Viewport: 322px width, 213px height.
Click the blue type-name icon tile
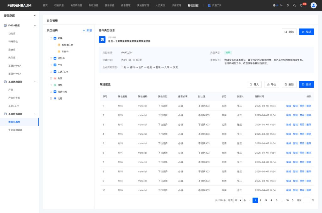pos(102,40)
